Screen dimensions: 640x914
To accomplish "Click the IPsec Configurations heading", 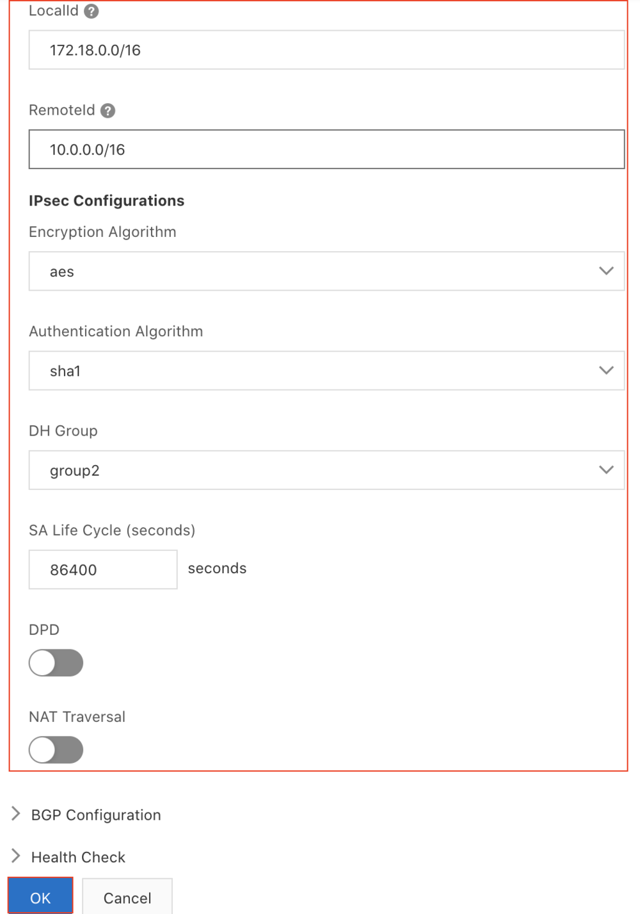I will [x=106, y=201].
